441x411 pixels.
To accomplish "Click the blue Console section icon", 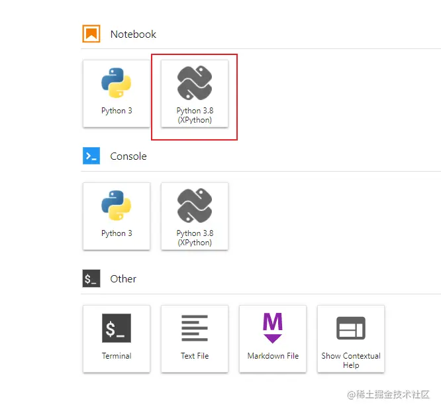I will tap(91, 156).
